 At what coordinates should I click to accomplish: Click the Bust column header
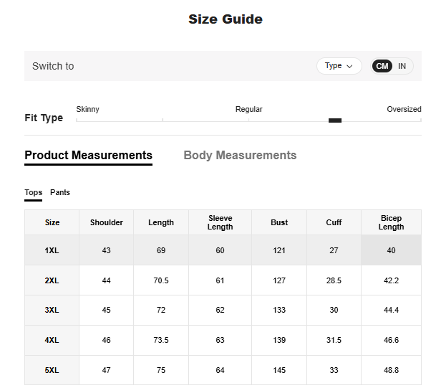[279, 222]
